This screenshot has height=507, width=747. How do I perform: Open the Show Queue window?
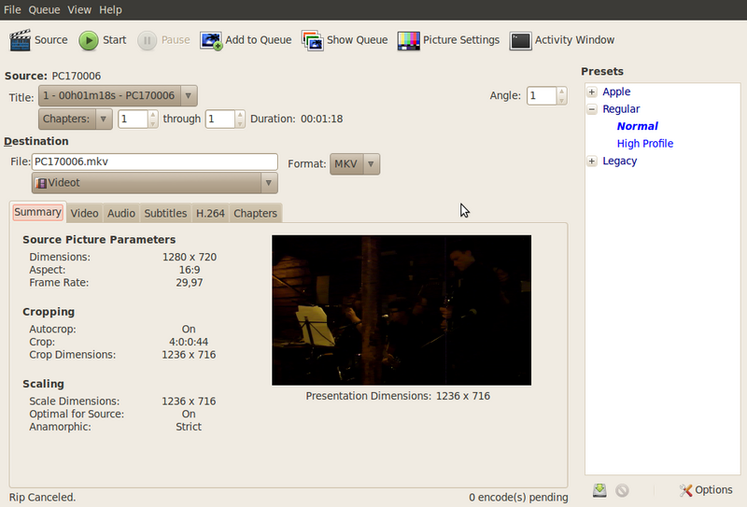tap(312, 40)
